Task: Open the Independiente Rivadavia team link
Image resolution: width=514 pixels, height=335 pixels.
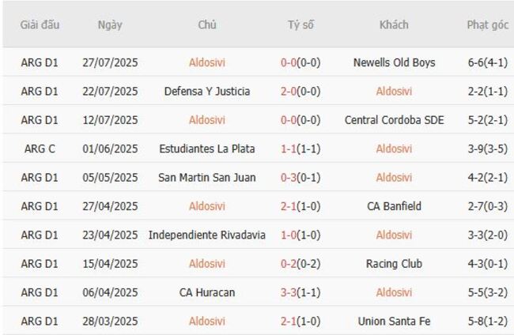Action: pos(207,235)
